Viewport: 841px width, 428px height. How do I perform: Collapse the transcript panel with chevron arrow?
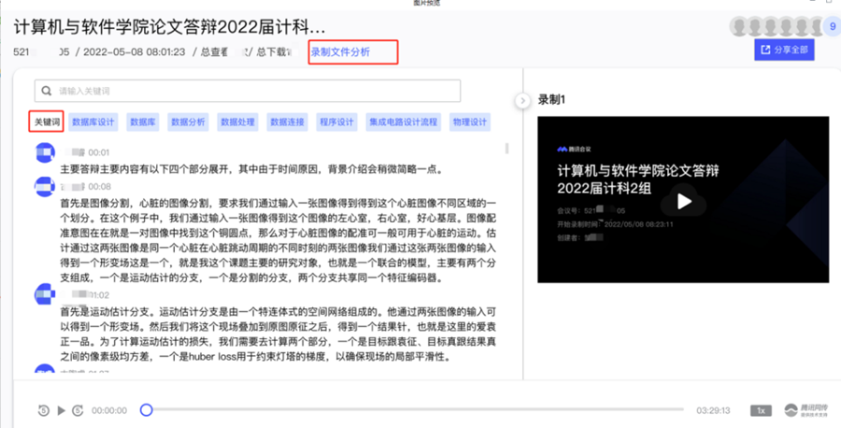point(522,100)
